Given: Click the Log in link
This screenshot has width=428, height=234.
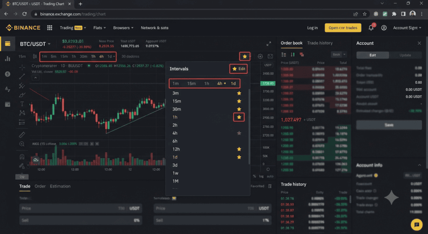Looking at the screenshot, I should (x=312, y=28).
